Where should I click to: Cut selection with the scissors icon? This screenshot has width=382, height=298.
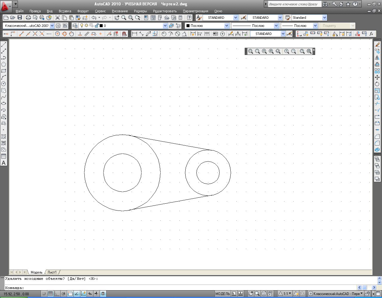coord(58,18)
